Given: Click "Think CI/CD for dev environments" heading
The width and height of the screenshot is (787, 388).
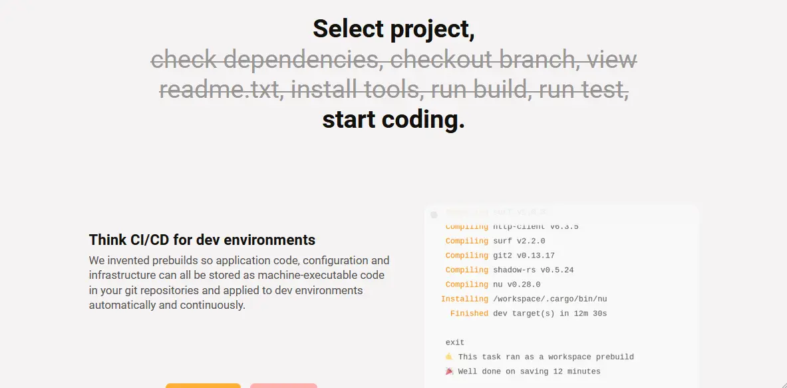Looking at the screenshot, I should (x=202, y=240).
